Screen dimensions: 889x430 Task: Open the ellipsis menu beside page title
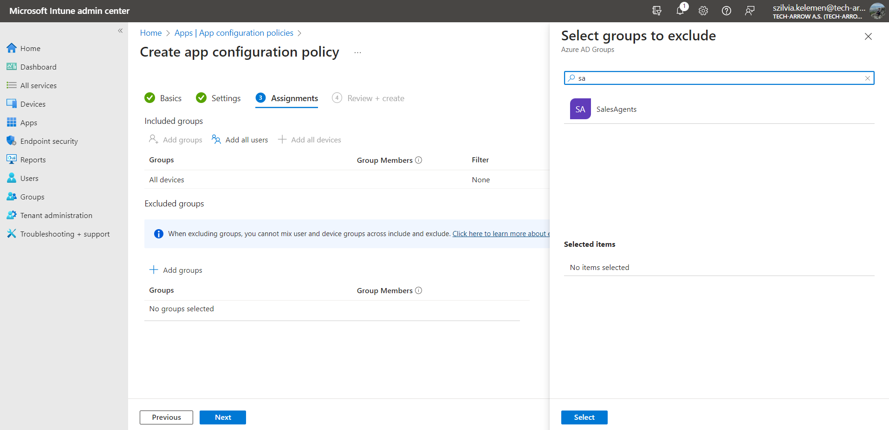point(357,53)
